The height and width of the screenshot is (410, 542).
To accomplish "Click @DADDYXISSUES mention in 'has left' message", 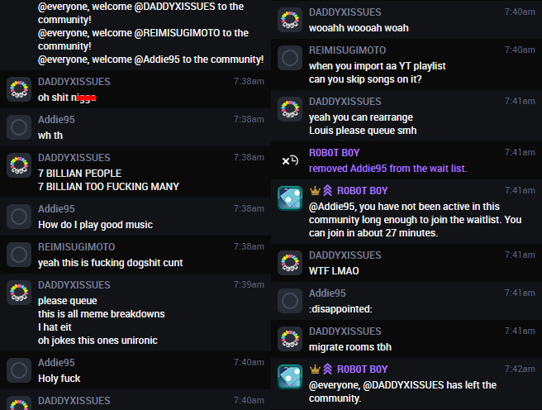I will click(x=403, y=385).
